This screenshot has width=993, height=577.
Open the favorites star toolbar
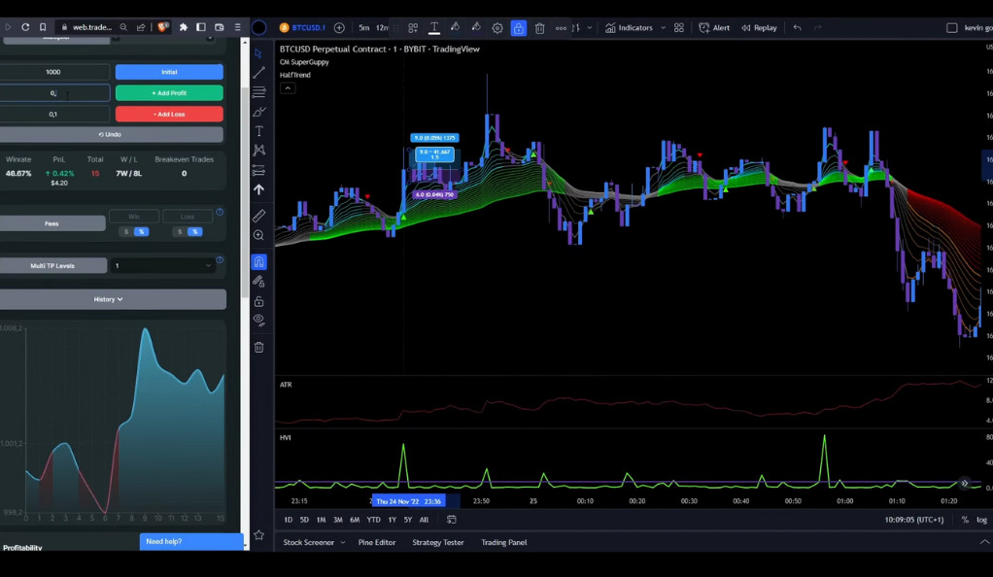(x=258, y=535)
